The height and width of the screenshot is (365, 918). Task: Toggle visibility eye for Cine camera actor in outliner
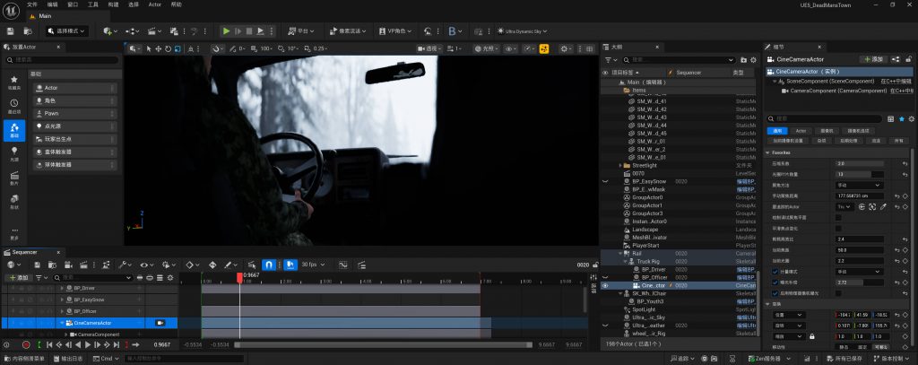coord(605,285)
